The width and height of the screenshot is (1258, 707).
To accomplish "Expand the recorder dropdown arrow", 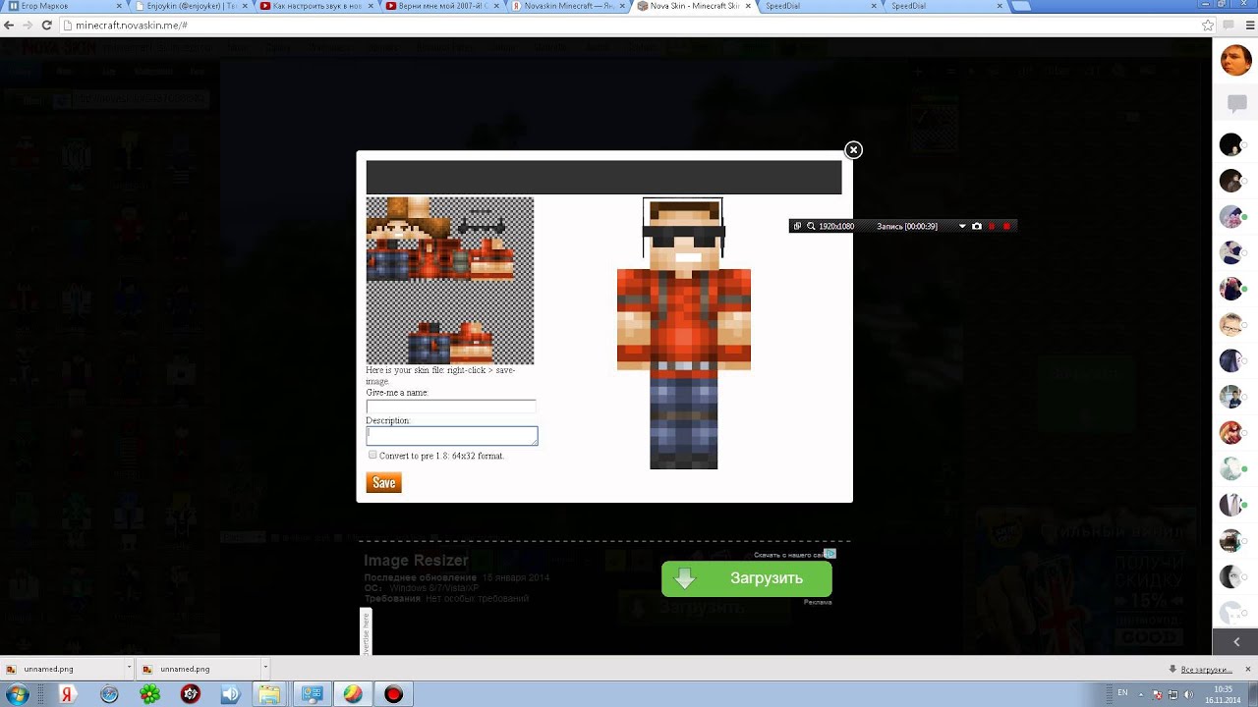I will point(962,226).
